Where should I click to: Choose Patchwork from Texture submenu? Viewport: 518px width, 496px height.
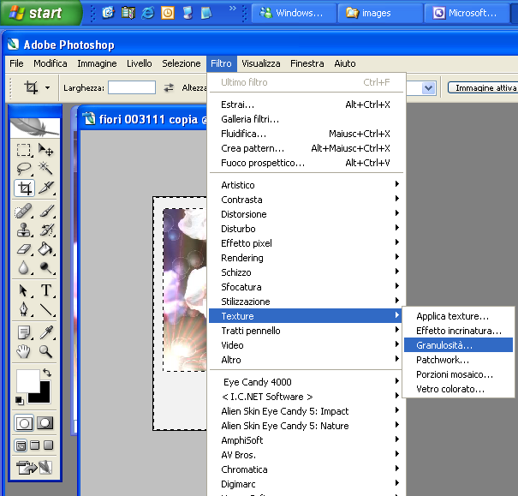[x=459, y=360]
